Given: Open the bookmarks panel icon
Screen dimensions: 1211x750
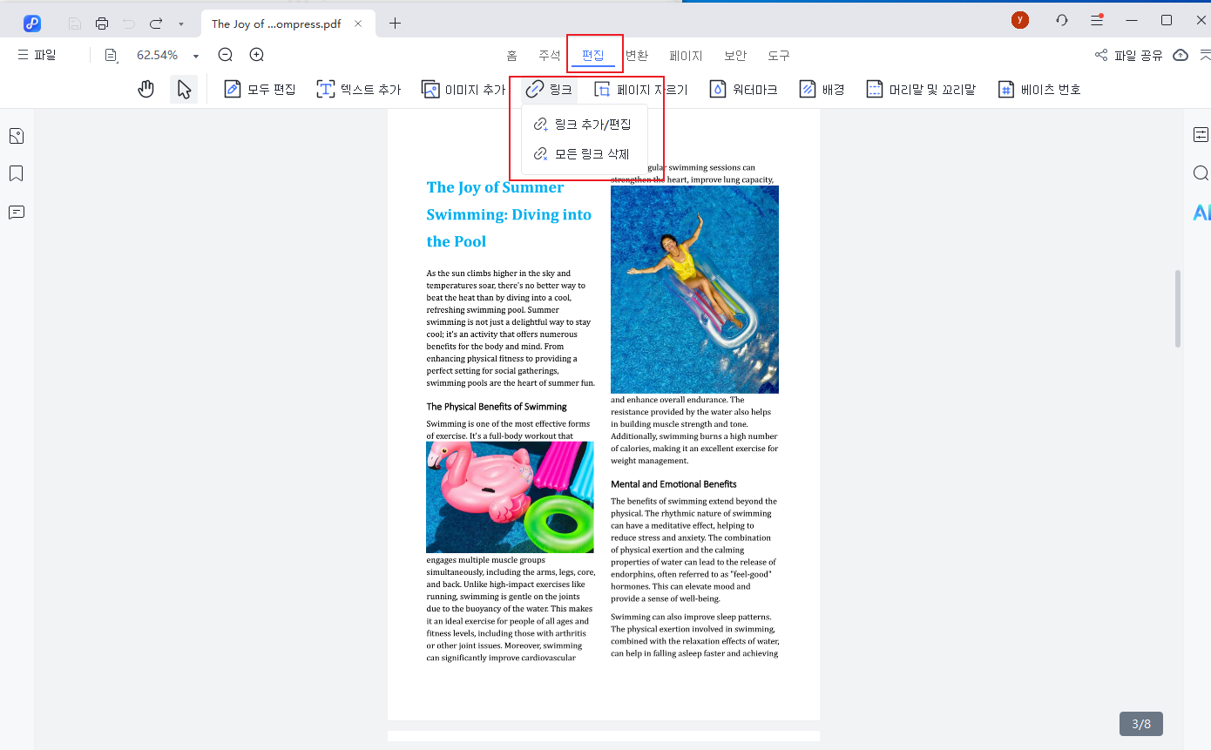Looking at the screenshot, I should (16, 174).
